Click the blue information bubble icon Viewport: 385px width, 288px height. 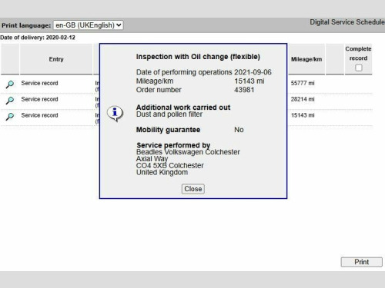(115, 114)
